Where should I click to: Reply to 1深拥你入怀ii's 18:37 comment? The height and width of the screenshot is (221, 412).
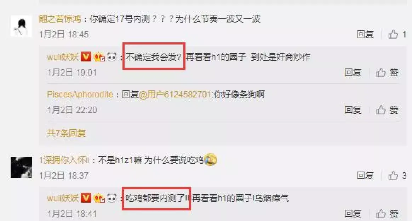[365, 175]
